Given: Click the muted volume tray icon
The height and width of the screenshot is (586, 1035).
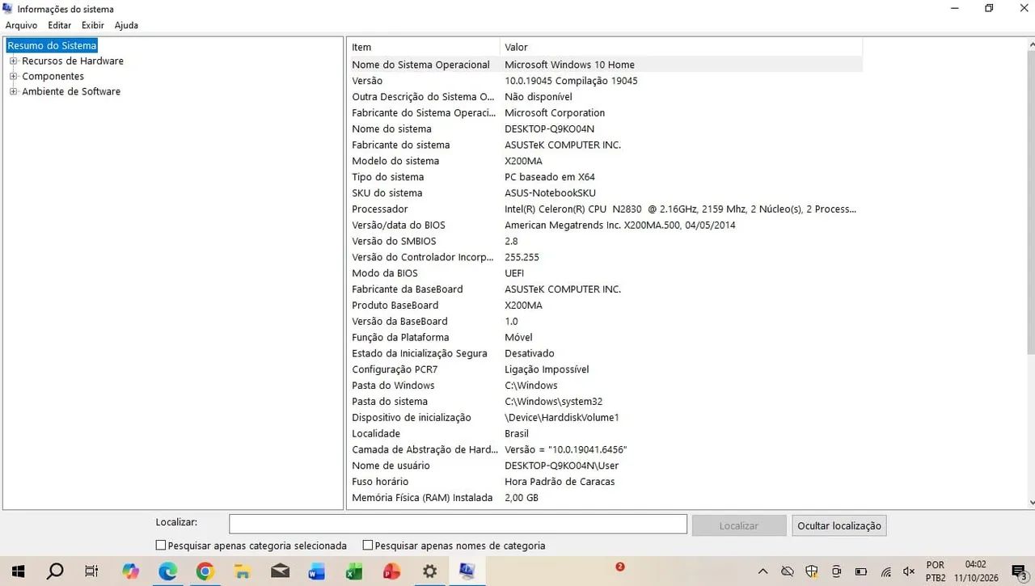Looking at the screenshot, I should coord(908,571).
